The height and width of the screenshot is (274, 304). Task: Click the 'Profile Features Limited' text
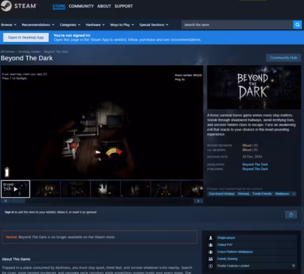[233, 266]
